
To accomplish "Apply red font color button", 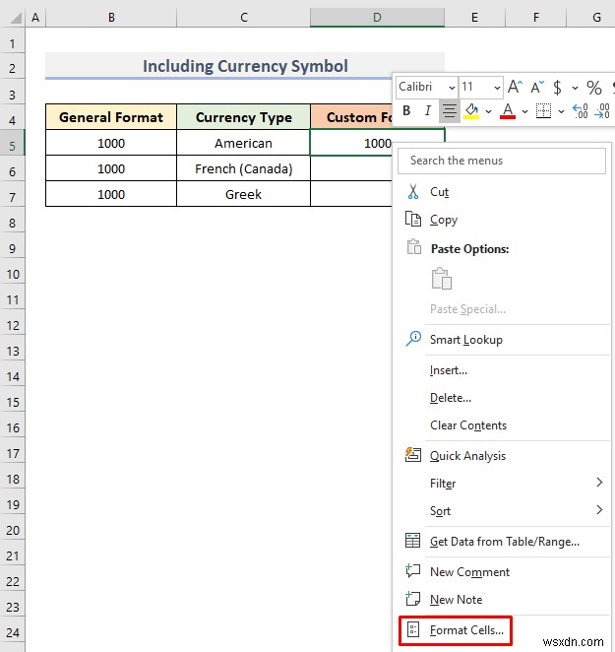I will click(x=508, y=111).
